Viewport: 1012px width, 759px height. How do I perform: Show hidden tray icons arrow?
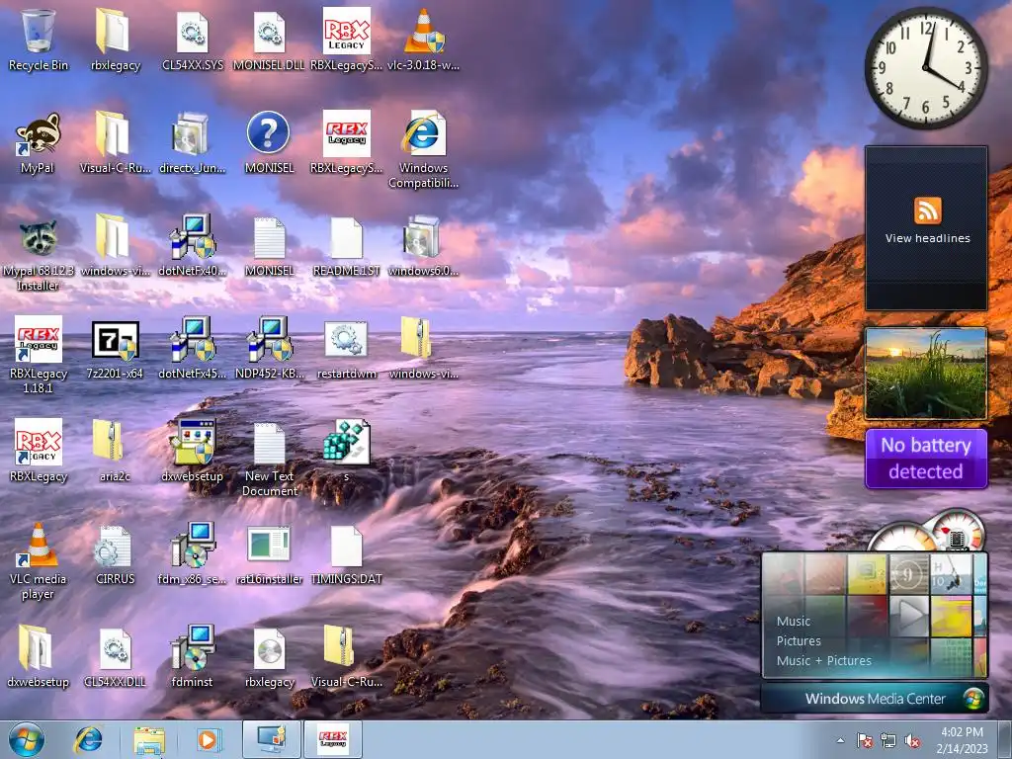(840, 740)
